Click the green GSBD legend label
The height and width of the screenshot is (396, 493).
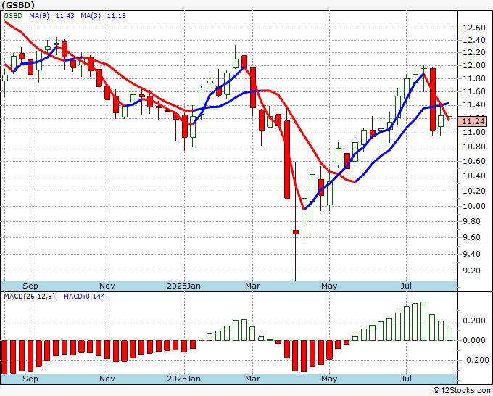pyautogui.click(x=13, y=16)
